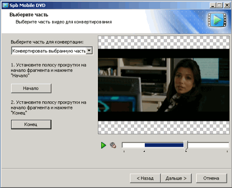Toggle the sound mute icon beside play
The height and width of the screenshot is (188, 232).
click(113, 145)
